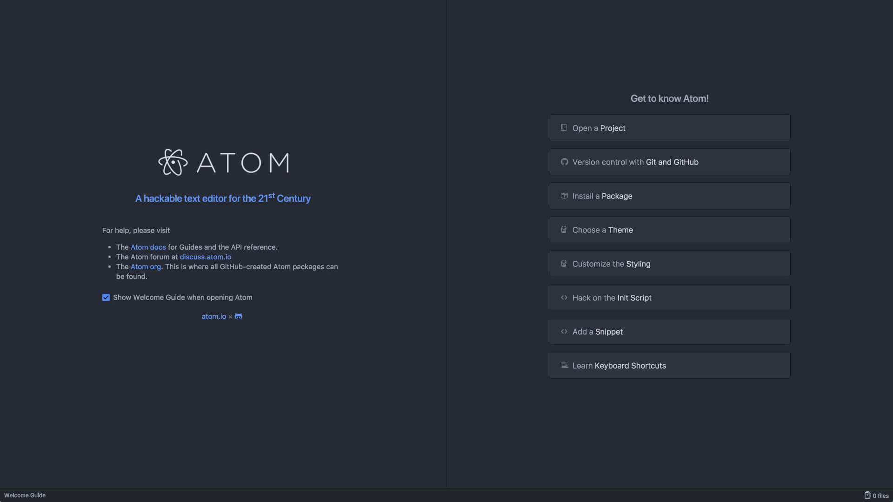Click the Customize the Styling icon
The width and height of the screenshot is (893, 502).
(564, 264)
